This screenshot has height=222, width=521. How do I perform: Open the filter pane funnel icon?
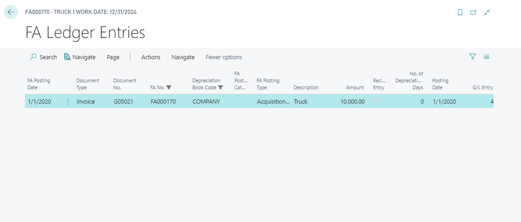click(x=472, y=57)
